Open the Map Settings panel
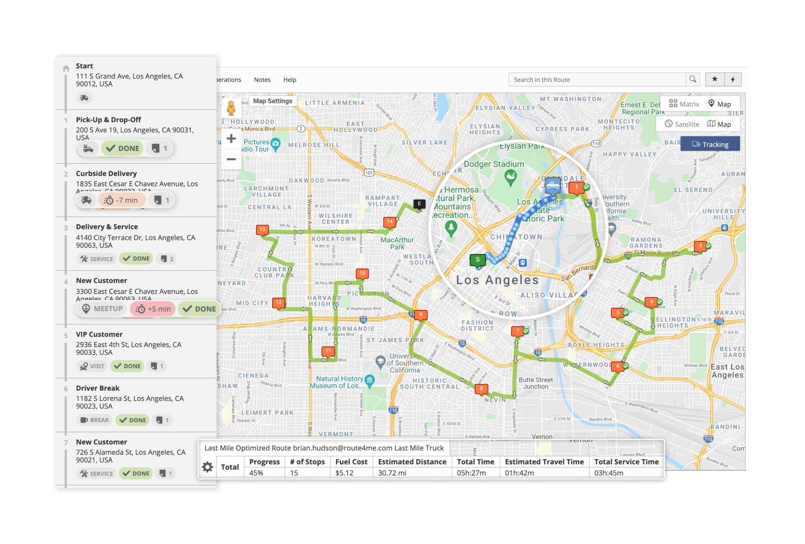The width and height of the screenshot is (805, 544). click(273, 101)
